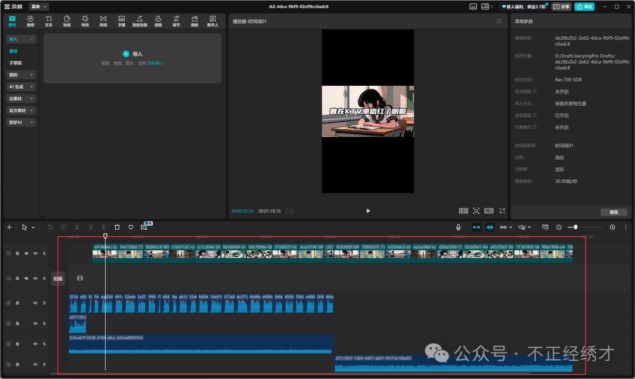Switch to the 文本 (Text) tab
Screen dimensions: 635x379
(49, 21)
